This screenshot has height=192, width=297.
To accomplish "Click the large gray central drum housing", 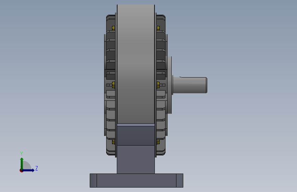I will 136,64.
